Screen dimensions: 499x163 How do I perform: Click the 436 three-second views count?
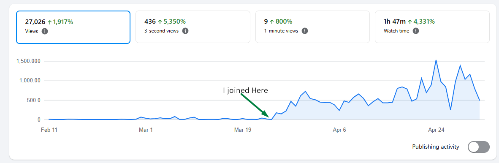150,22
